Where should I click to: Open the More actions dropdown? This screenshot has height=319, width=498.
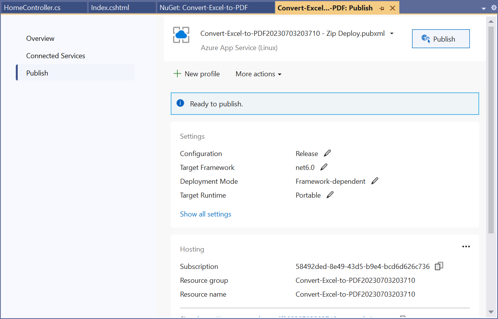[259, 74]
